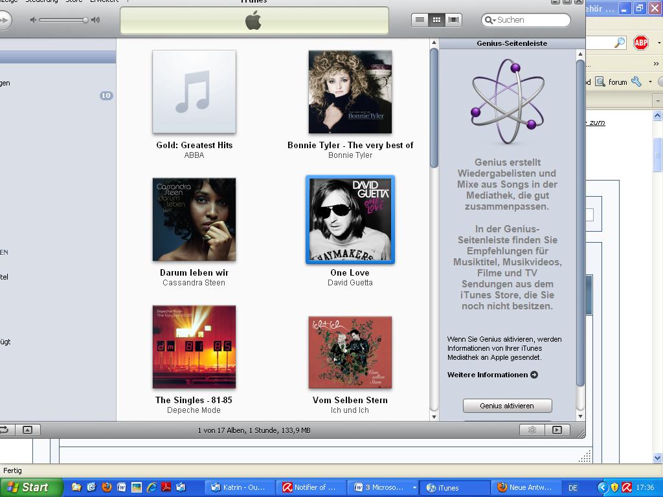
Task: Switch to Notifier of taskbar button
Action: (x=311, y=487)
